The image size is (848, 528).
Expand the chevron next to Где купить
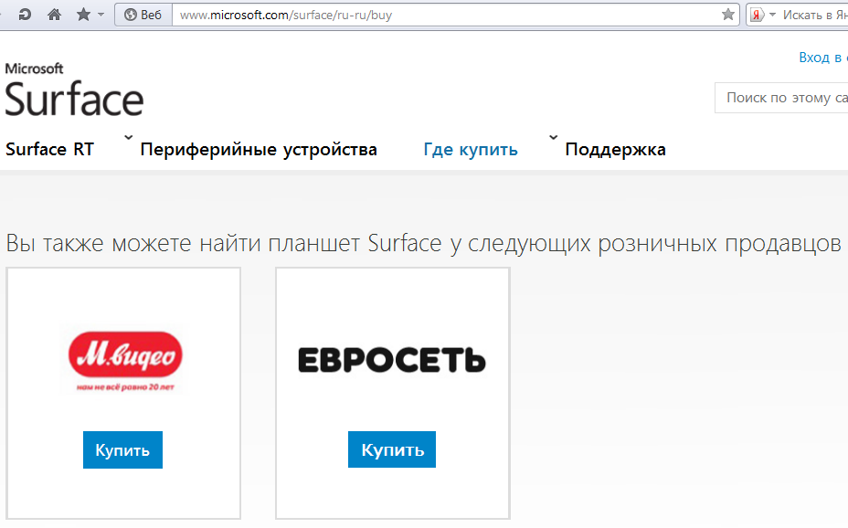(553, 137)
